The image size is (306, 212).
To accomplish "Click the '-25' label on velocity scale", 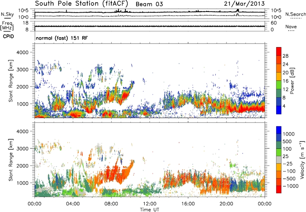I will tap(288, 164).
